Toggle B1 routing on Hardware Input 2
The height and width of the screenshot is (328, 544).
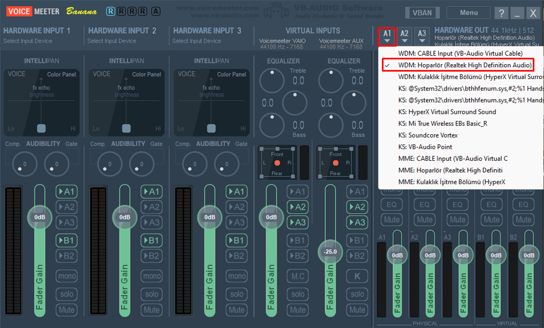pos(151,240)
